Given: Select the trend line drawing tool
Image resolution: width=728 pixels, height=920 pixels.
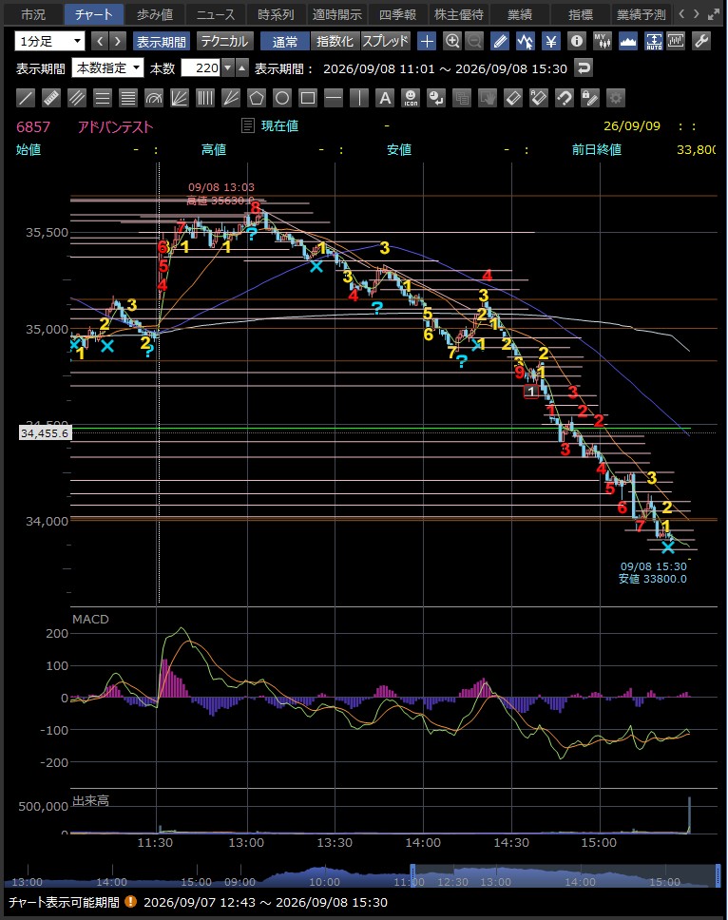Looking at the screenshot, I should tap(26, 98).
